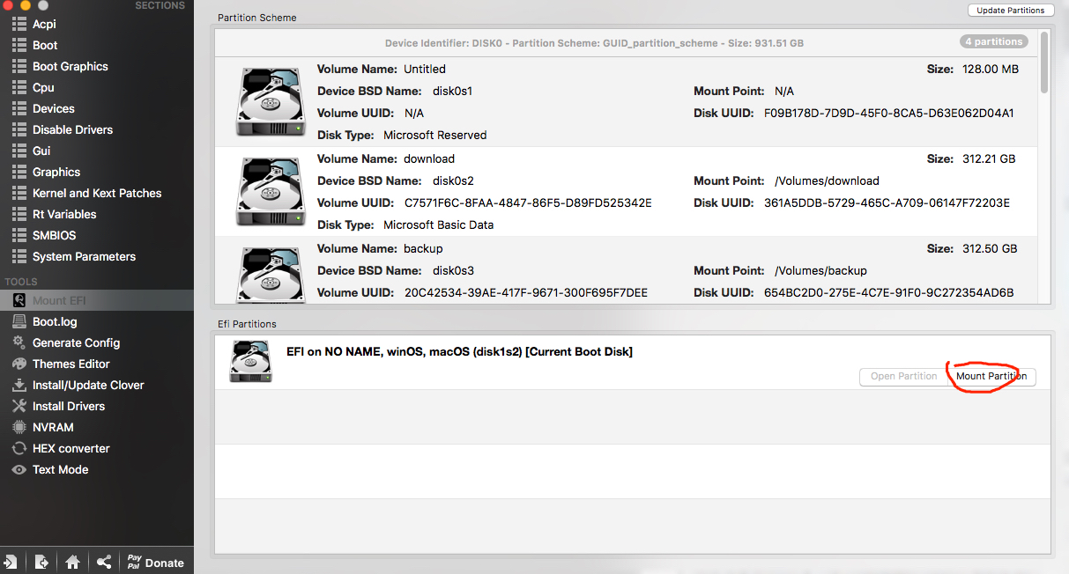
Task: Open the Kernel and Kext Patches section
Action: pos(97,193)
